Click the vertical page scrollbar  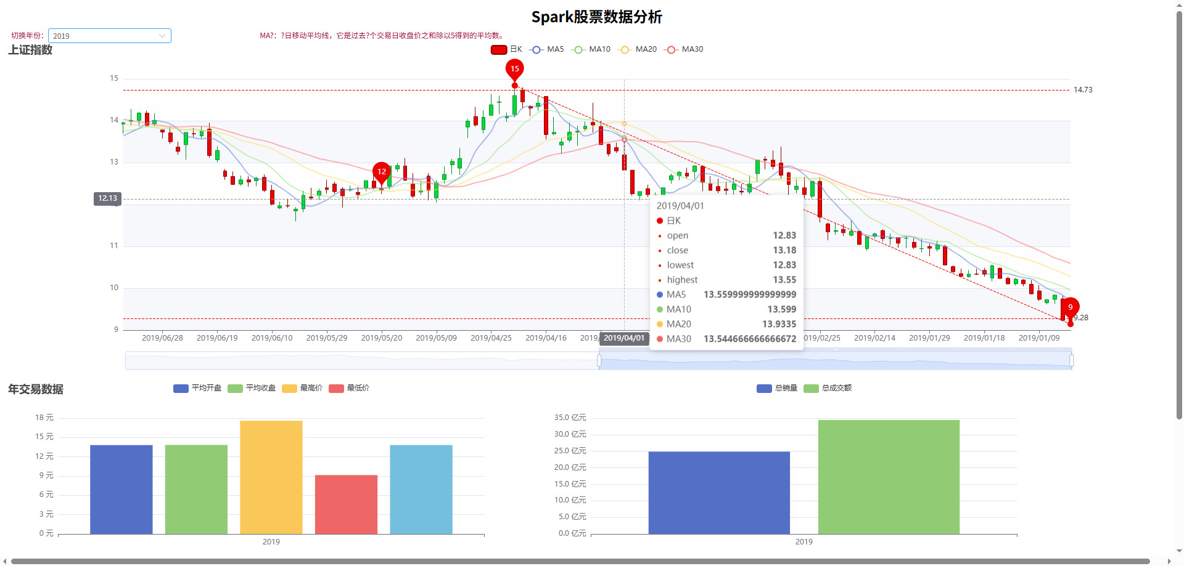[x=1179, y=216]
